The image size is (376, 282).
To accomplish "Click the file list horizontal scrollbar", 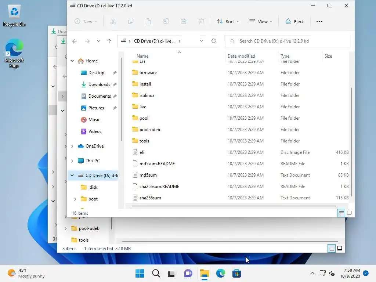I will pyautogui.click(x=234, y=206).
